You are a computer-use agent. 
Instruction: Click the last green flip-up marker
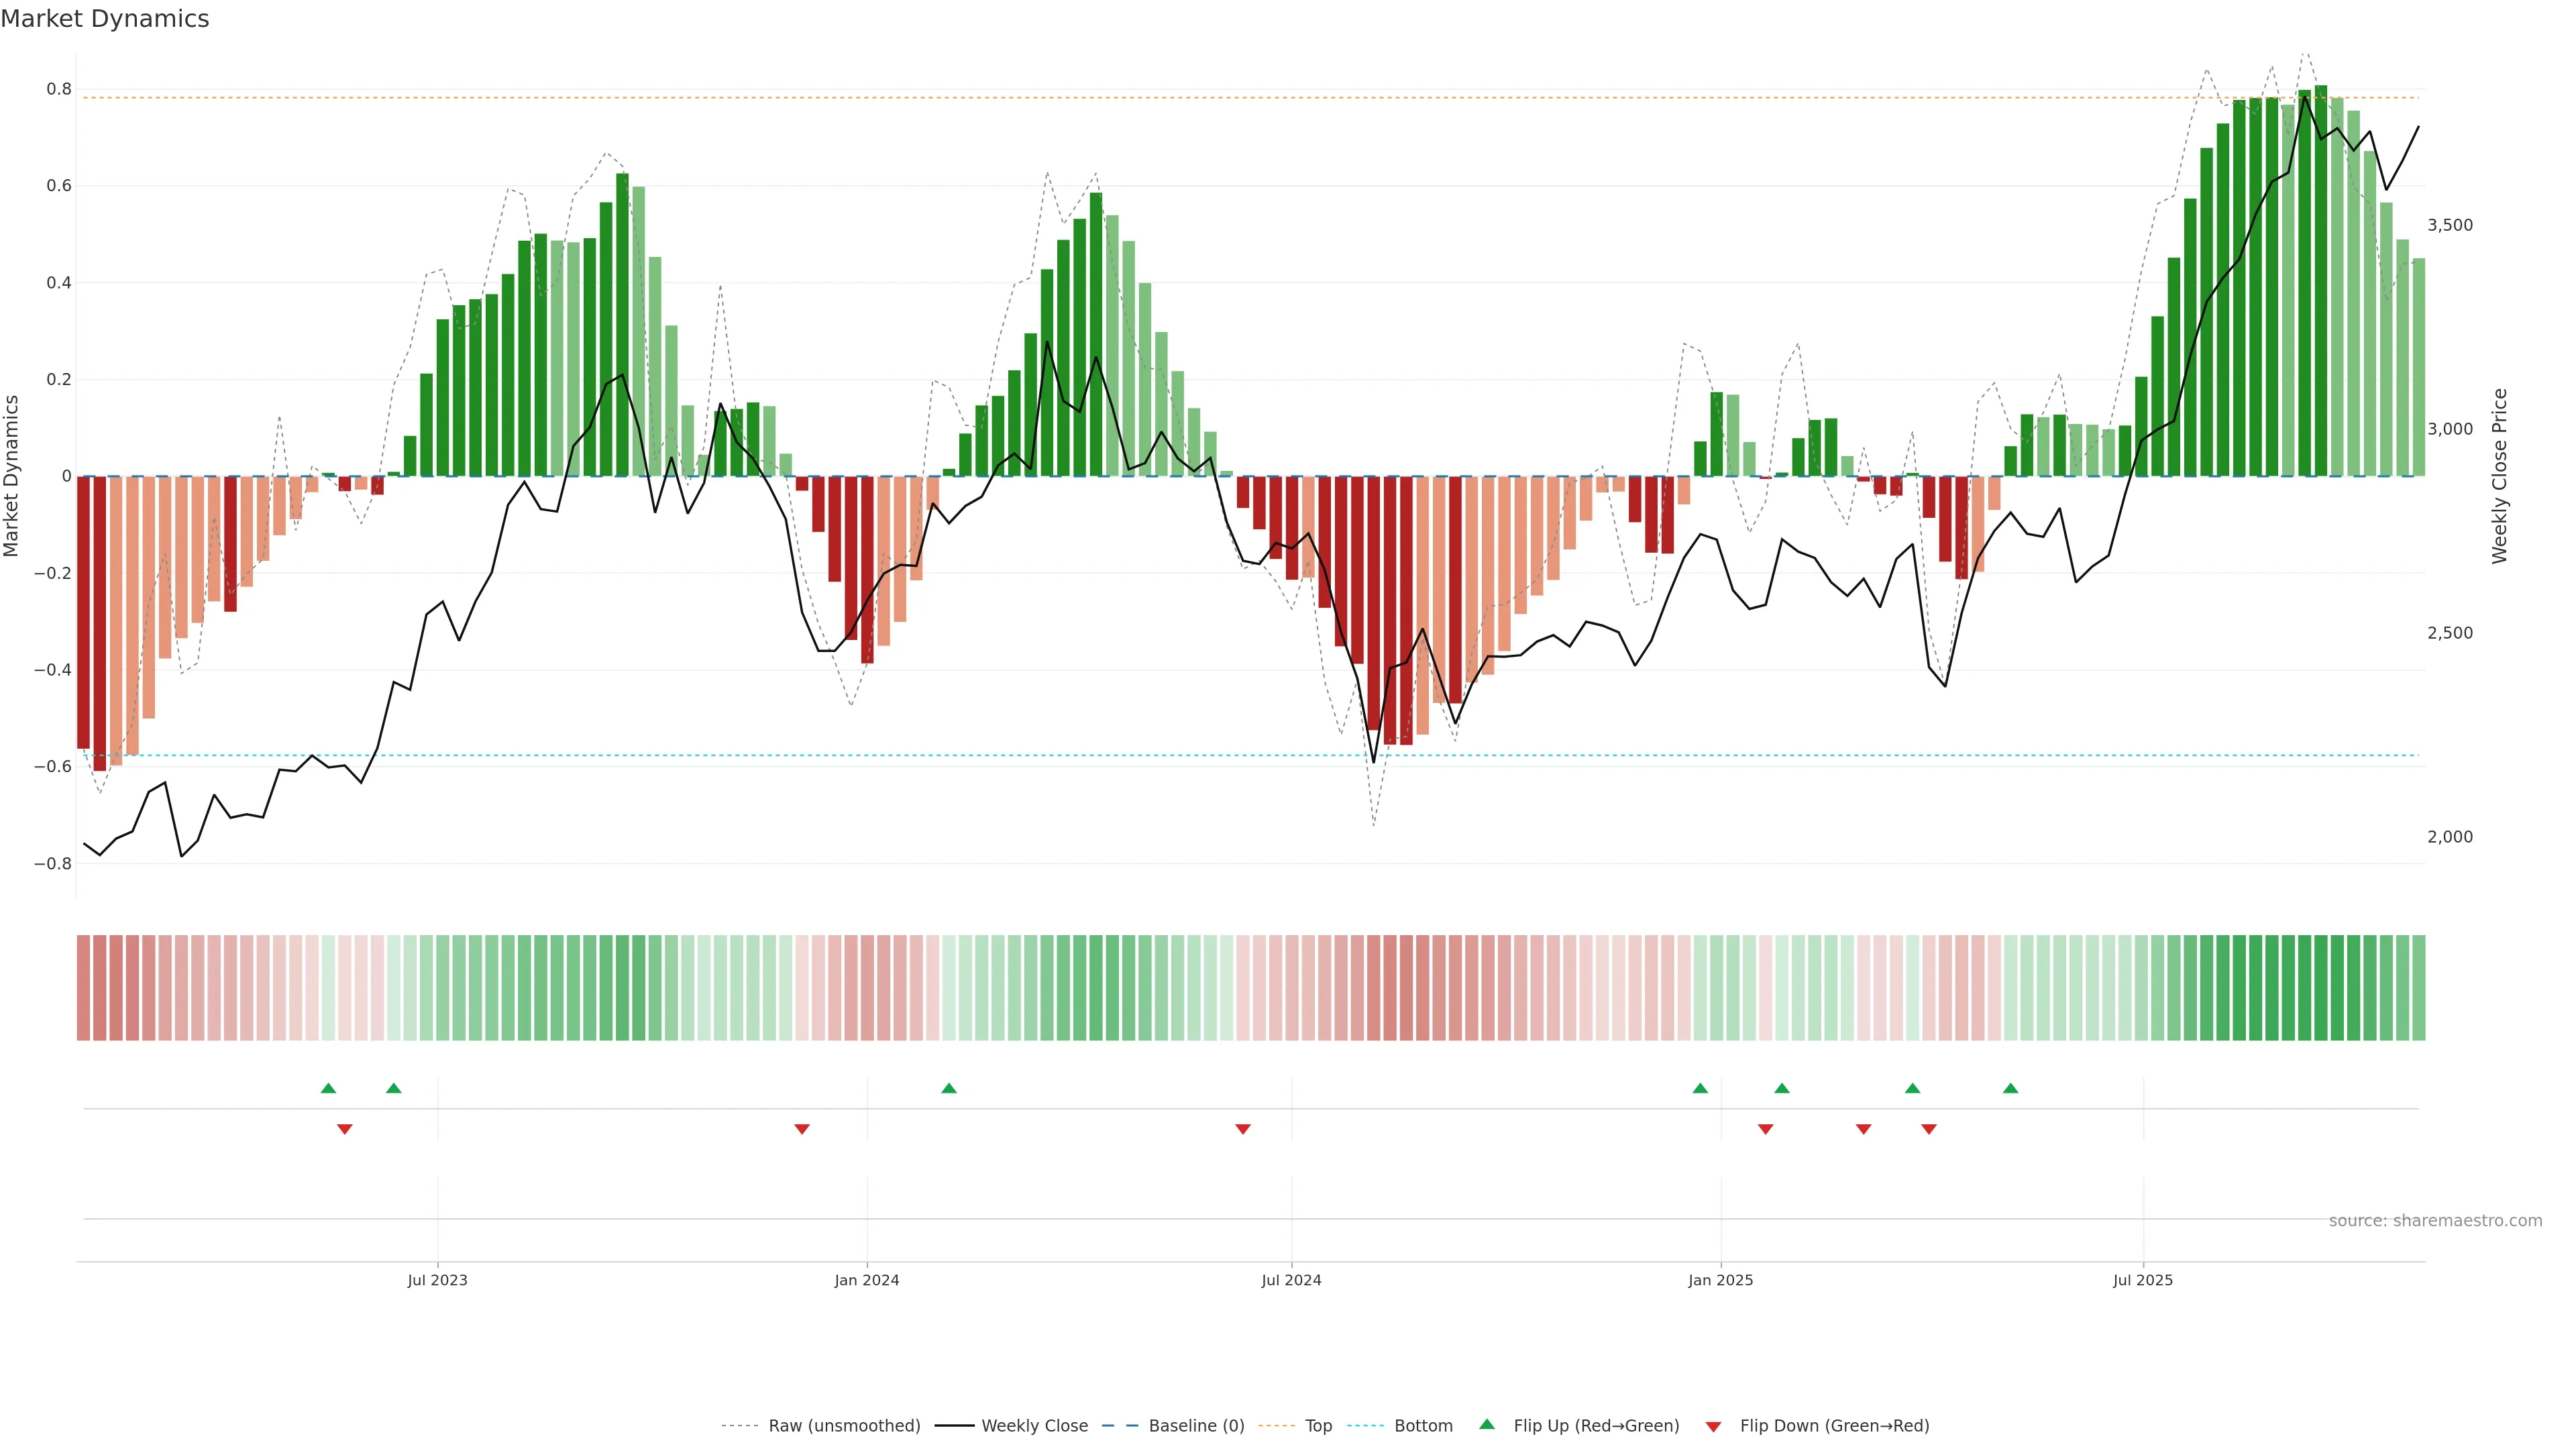pos(2010,1088)
